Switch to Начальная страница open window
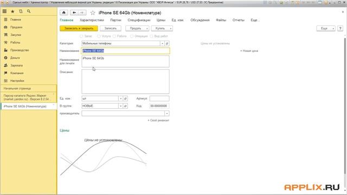 (x=29, y=88)
